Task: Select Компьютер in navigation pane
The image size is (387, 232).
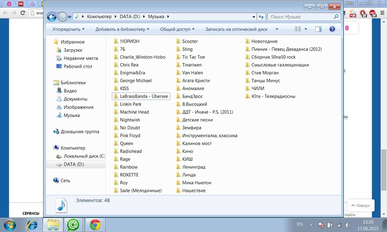Action: [73, 148]
